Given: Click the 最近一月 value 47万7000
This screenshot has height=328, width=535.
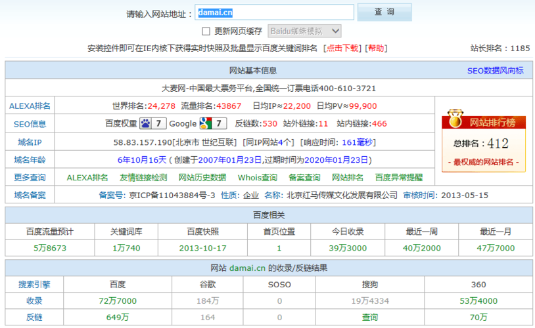Looking at the screenshot, I should (x=496, y=248).
